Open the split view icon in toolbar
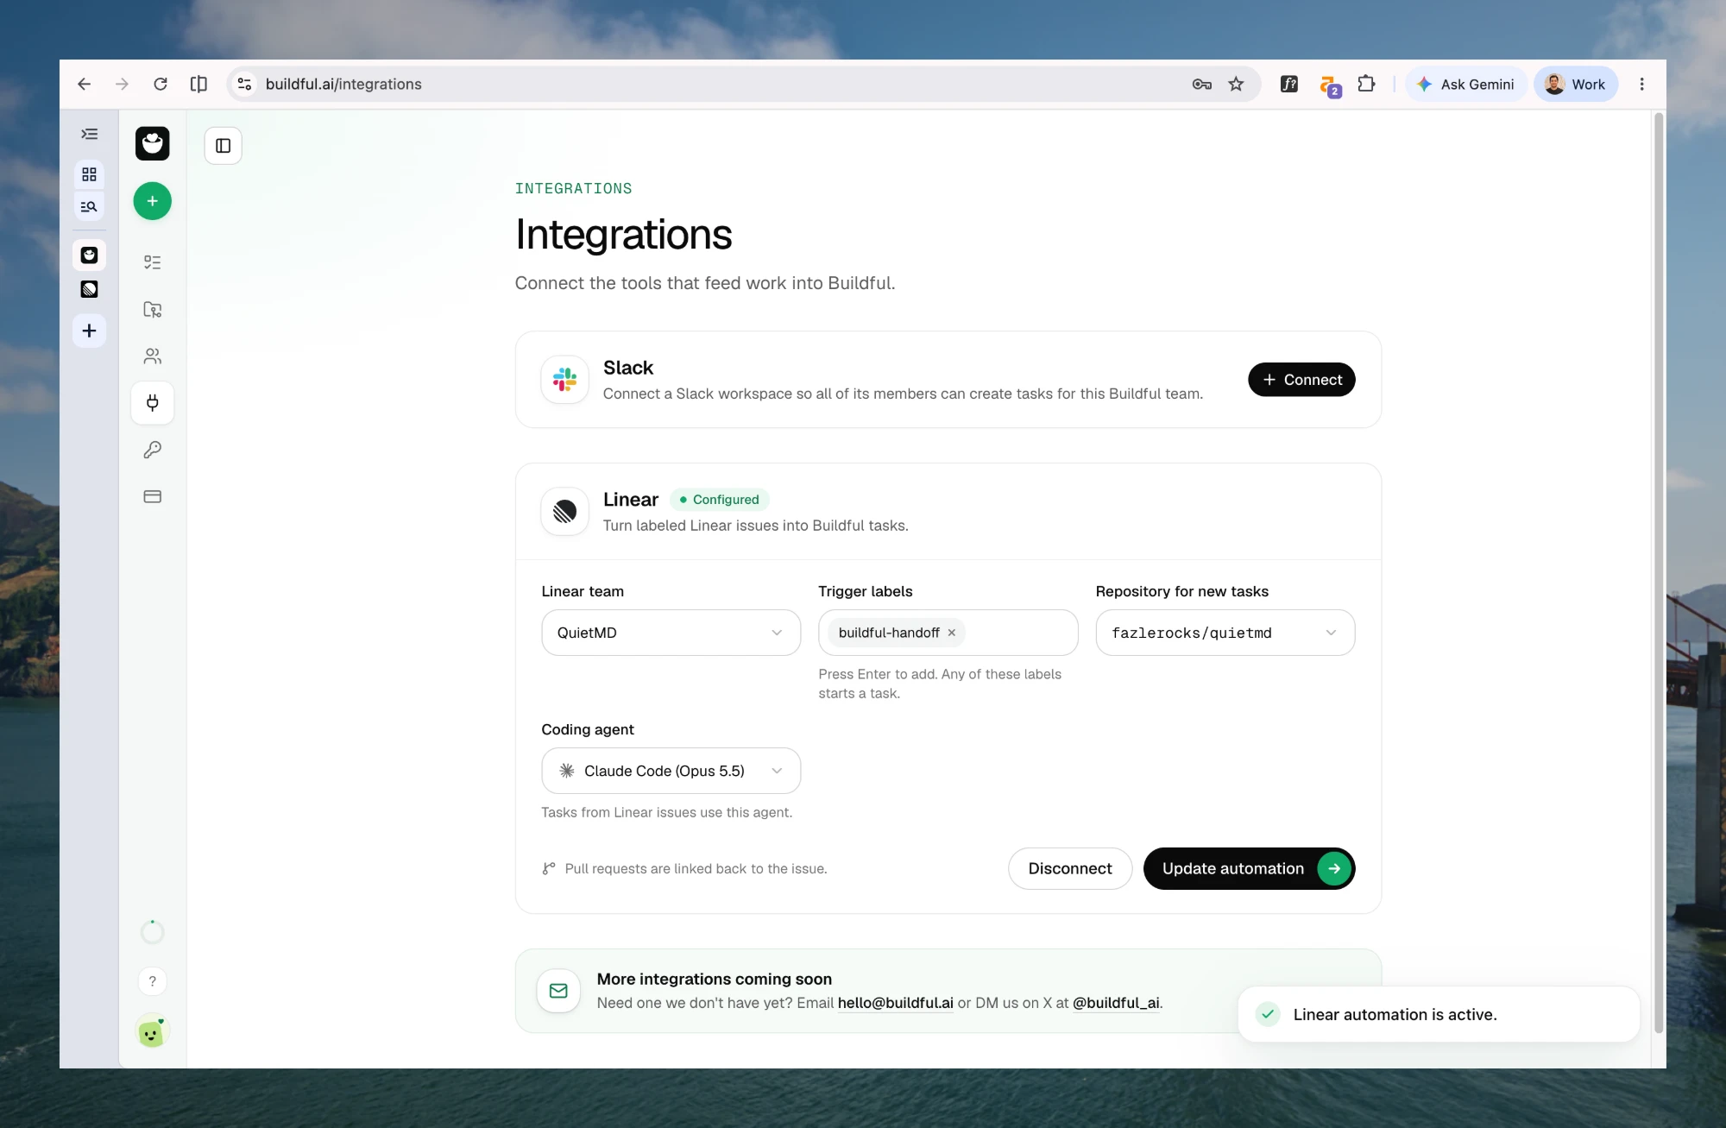1726x1128 pixels. coord(198,84)
